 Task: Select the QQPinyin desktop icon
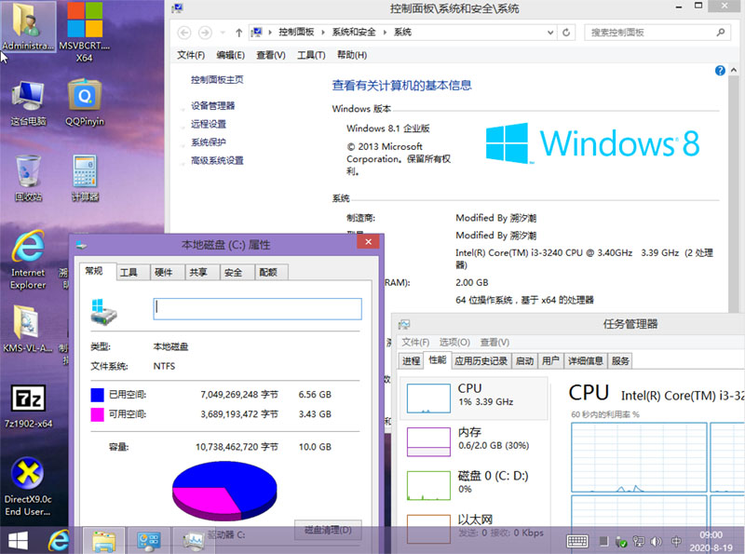(x=85, y=103)
